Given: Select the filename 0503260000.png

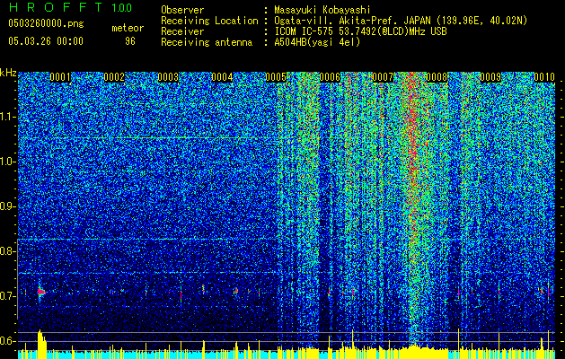Looking at the screenshot, I should pos(46,23).
